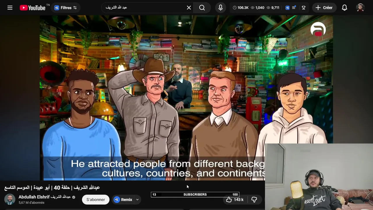373x210 pixels.
Task: Click the 9,711 views eye stat
Action: [273, 8]
